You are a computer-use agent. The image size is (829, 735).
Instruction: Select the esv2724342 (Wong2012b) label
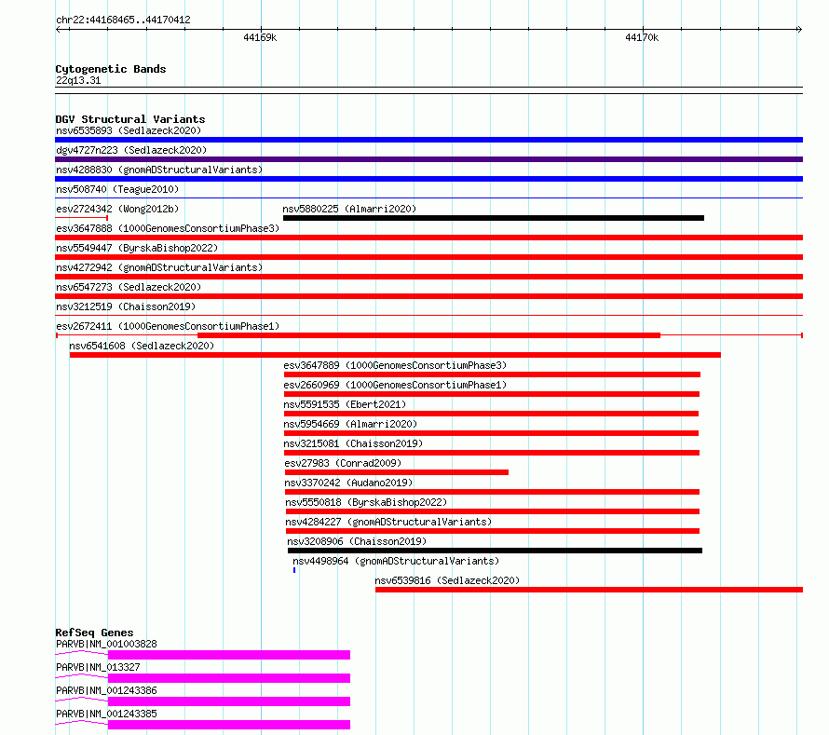pyautogui.click(x=117, y=209)
